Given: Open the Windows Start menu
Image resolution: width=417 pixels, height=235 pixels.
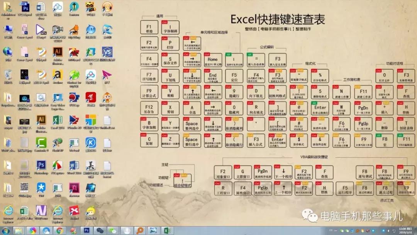Looking at the screenshot, I should pyautogui.click(x=5, y=230).
